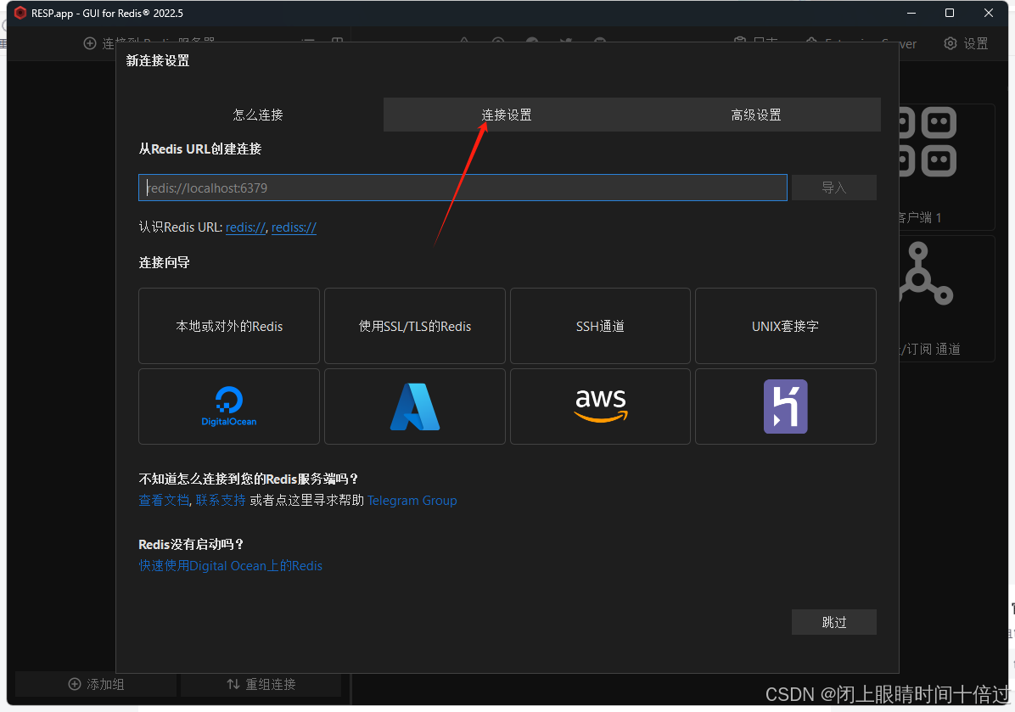Switch to the 连接设置 tab
The width and height of the screenshot is (1015, 712).
pos(507,115)
